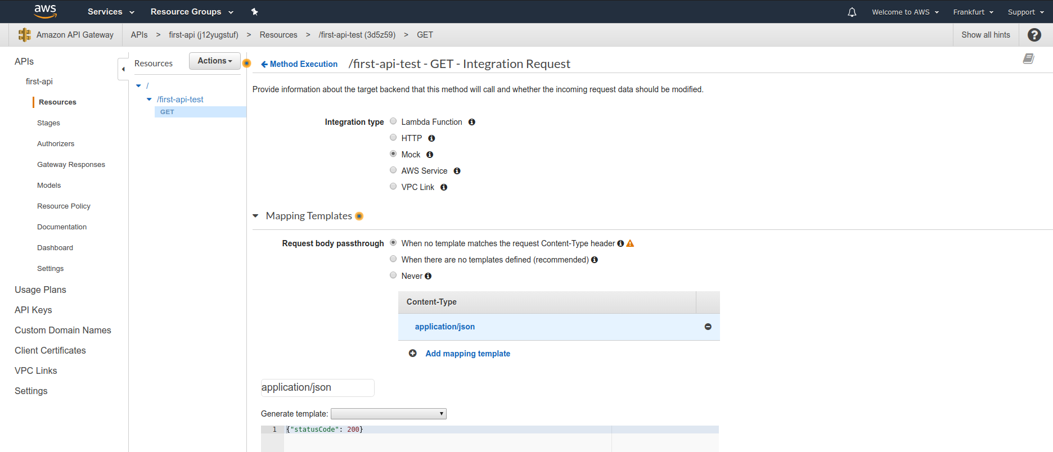The image size is (1053, 452).
Task: Choose passthrough when no templates defined
Action: 393,259
